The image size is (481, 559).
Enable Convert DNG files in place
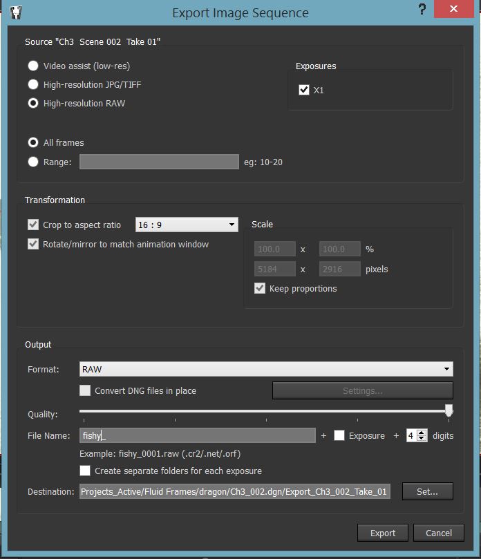(85, 390)
